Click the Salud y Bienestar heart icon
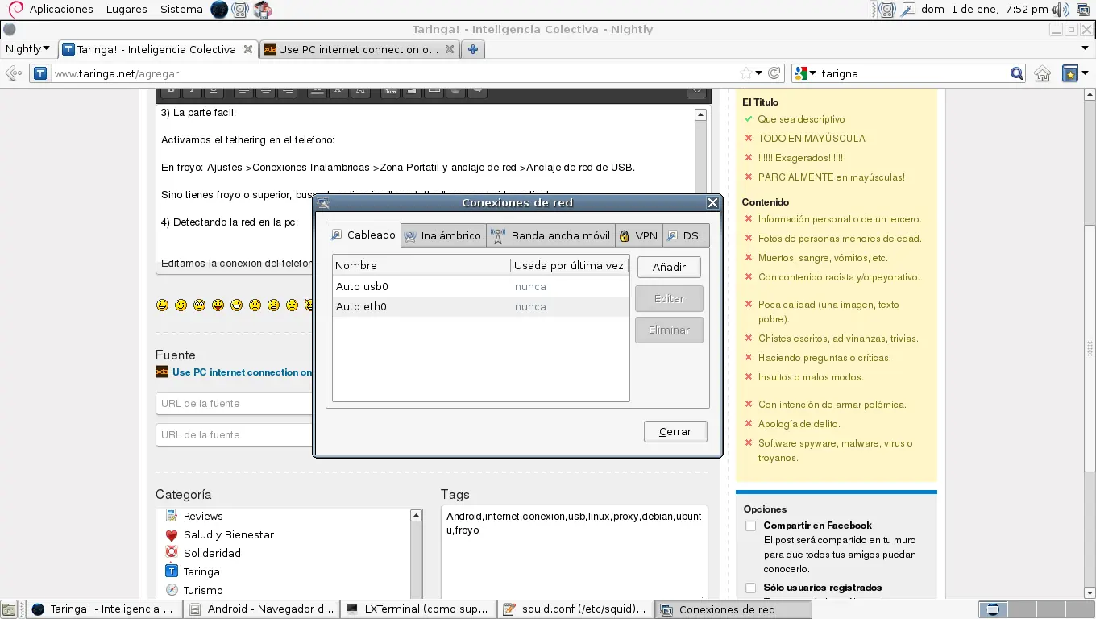Screen dimensions: 1096x619 [x=171, y=534]
